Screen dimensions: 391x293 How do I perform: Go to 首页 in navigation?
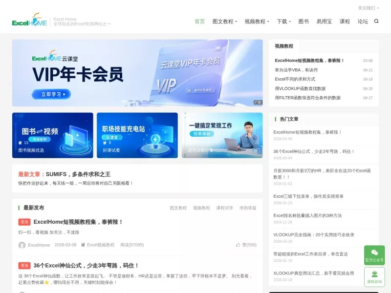tap(200, 21)
